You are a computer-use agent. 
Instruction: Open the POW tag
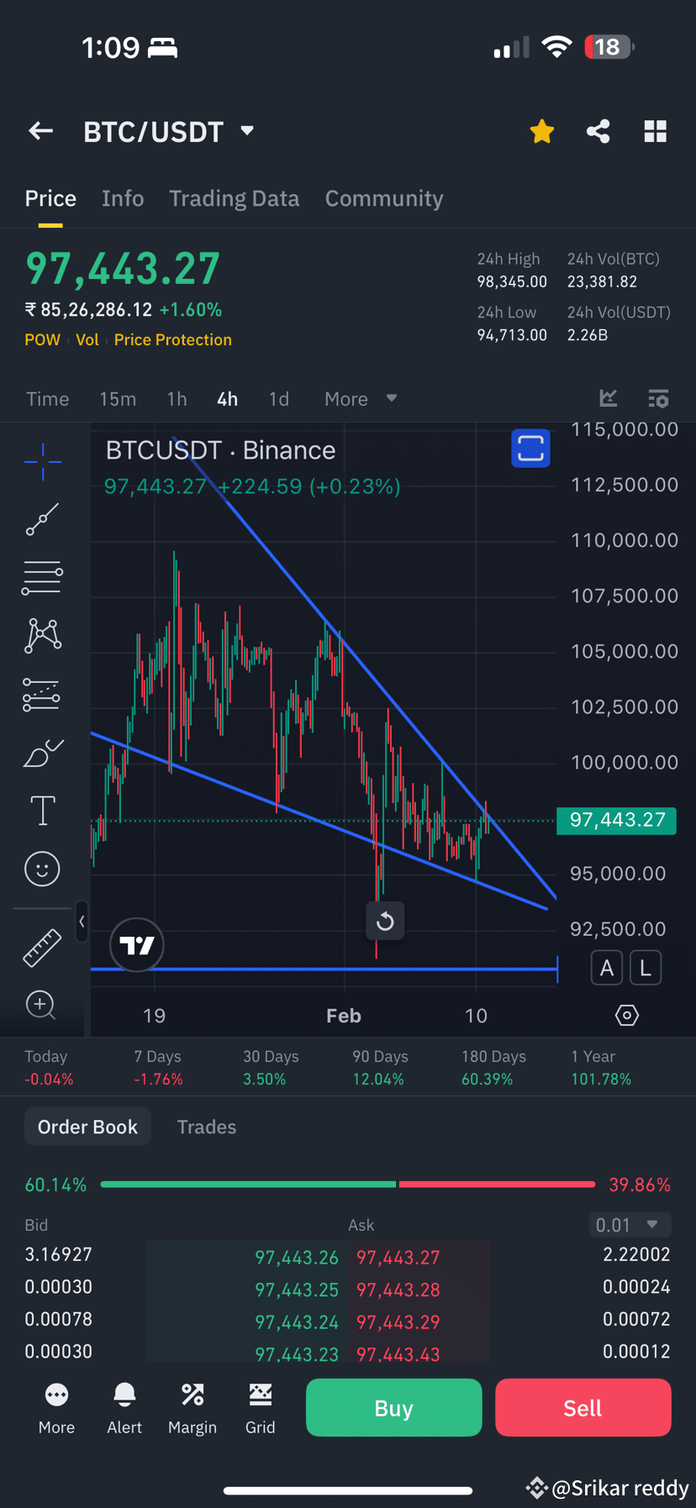click(43, 340)
